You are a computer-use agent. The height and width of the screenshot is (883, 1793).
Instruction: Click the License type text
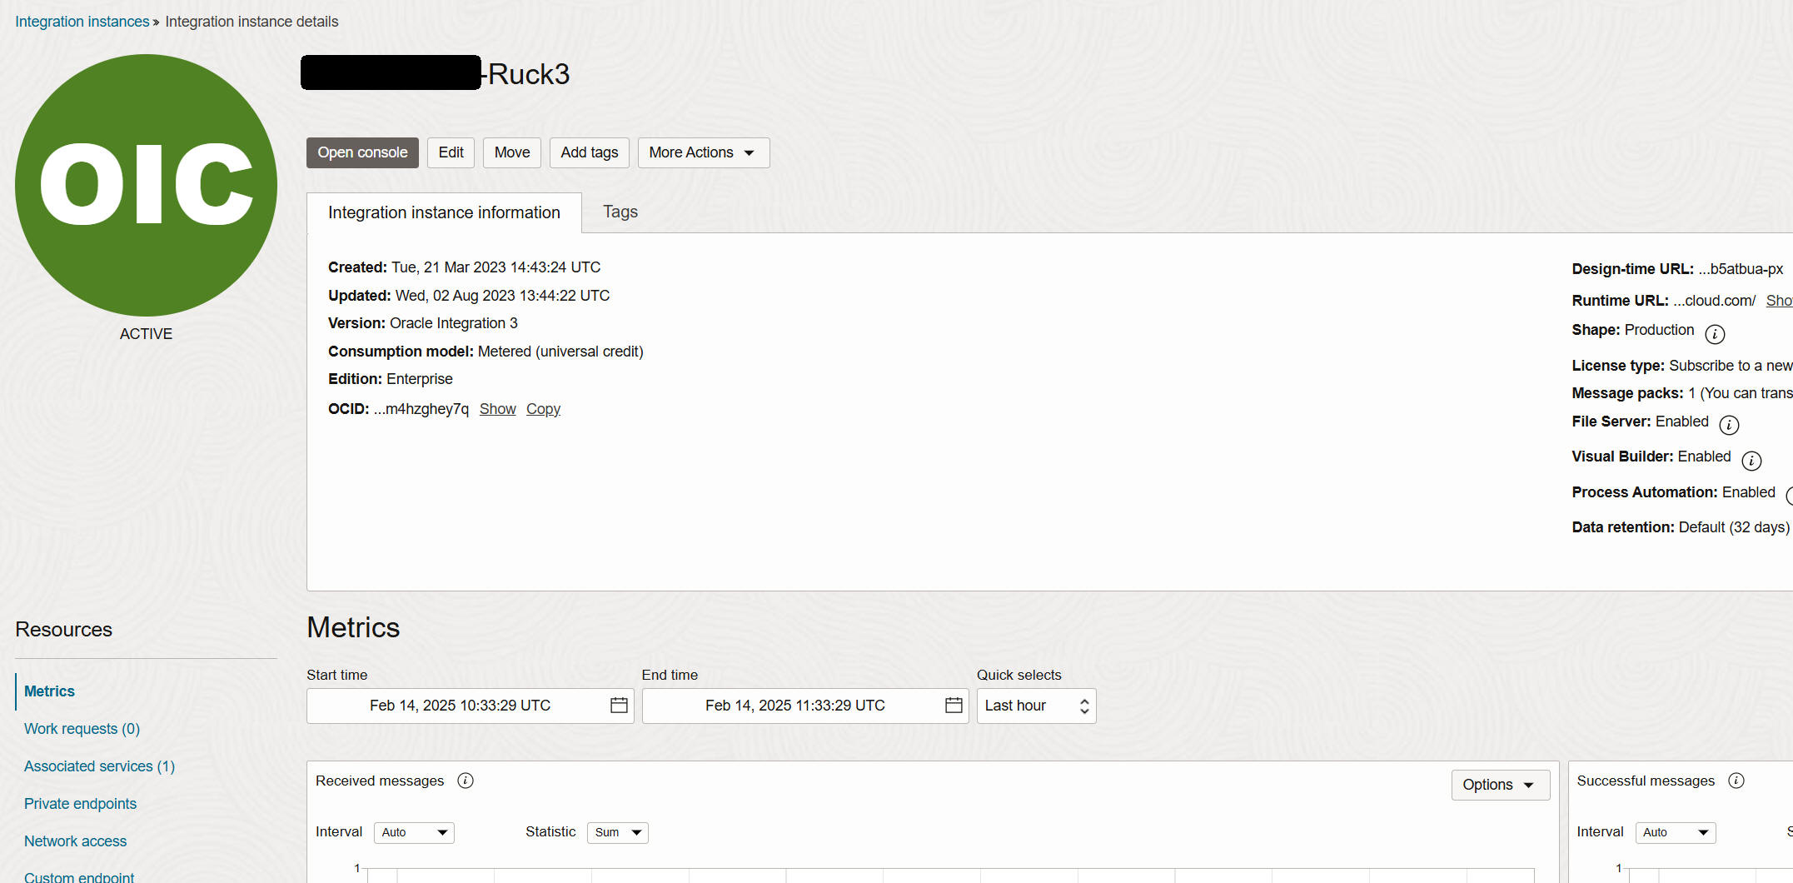(x=1682, y=366)
